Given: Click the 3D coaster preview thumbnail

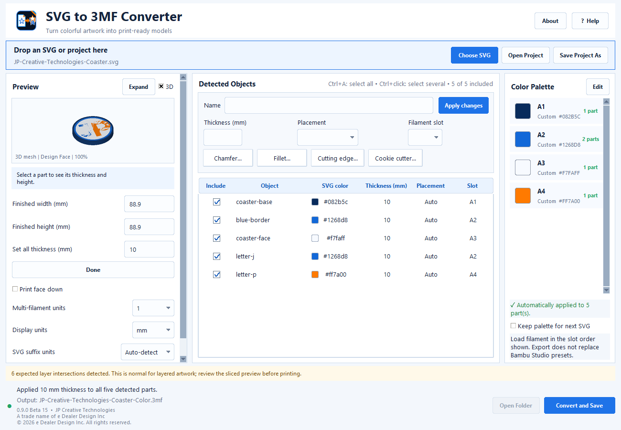Looking at the screenshot, I should point(93,130).
